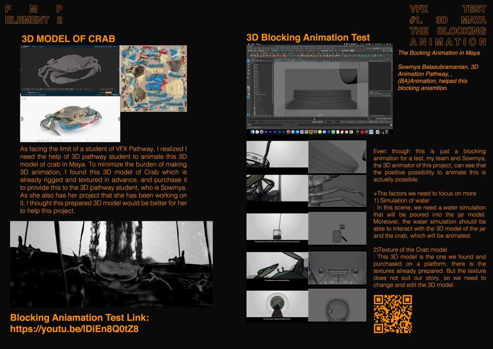
Task: Launch Adobe Premiere Pro from the dock
Action: (271, 132)
